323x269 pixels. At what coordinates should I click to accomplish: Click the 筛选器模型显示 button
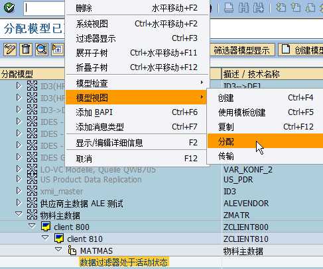click(241, 50)
